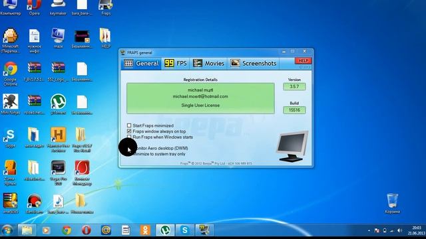
Task: Select the General tab in Fraps
Action: 141,64
